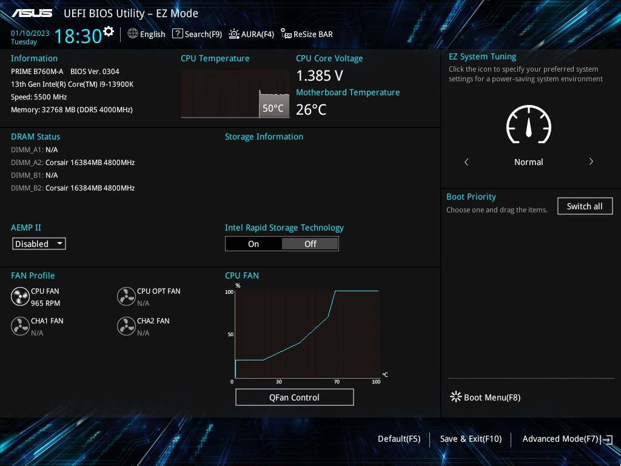This screenshot has width=621, height=466.
Task: Click Speed: 5500 MHz text
Action: pos(39,96)
